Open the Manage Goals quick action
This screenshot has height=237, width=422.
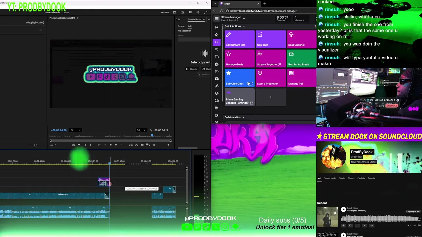click(239, 58)
